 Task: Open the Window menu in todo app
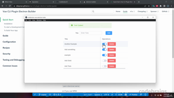(39, 20)
